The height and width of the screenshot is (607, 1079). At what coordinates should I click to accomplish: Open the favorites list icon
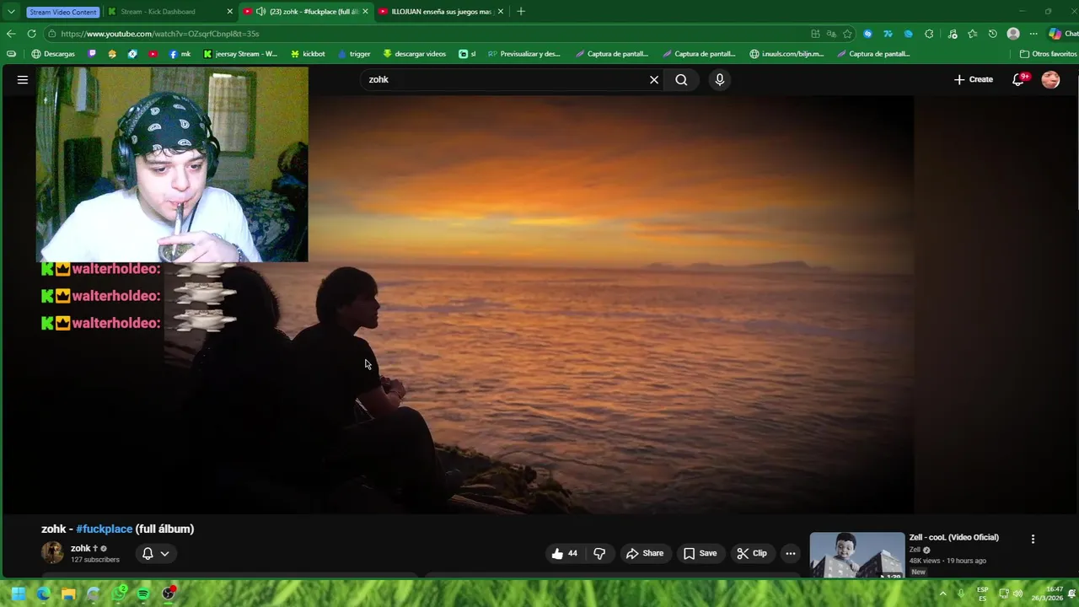(973, 34)
